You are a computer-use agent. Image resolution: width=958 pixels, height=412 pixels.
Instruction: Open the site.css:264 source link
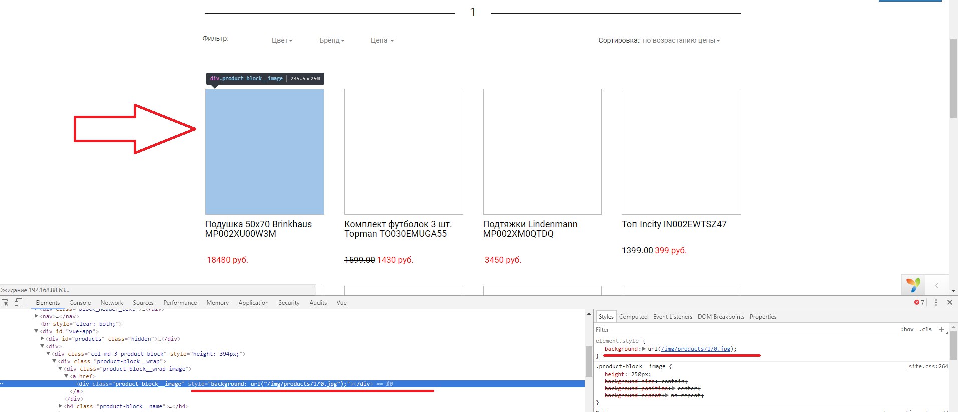(928, 366)
